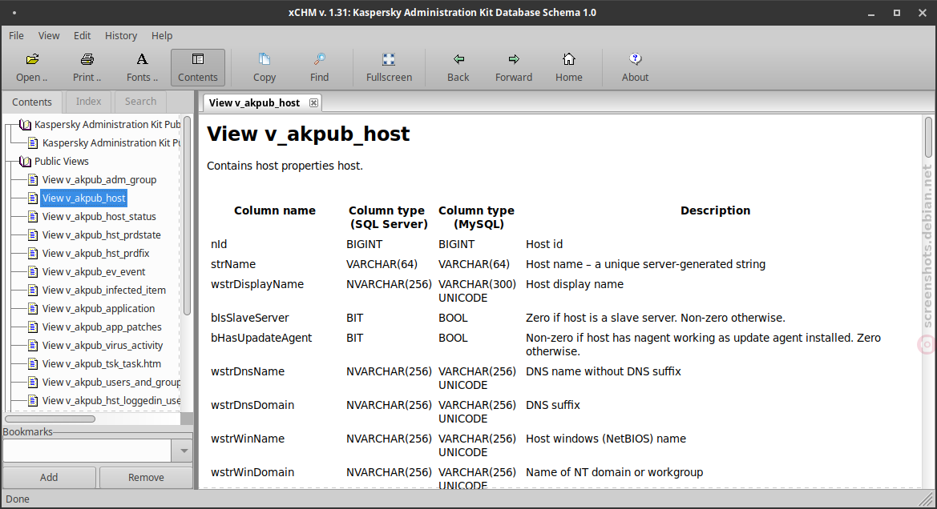This screenshot has height=509, width=937.
Task: Click page icon beside View v_akpub_host_status
Action: tap(33, 217)
